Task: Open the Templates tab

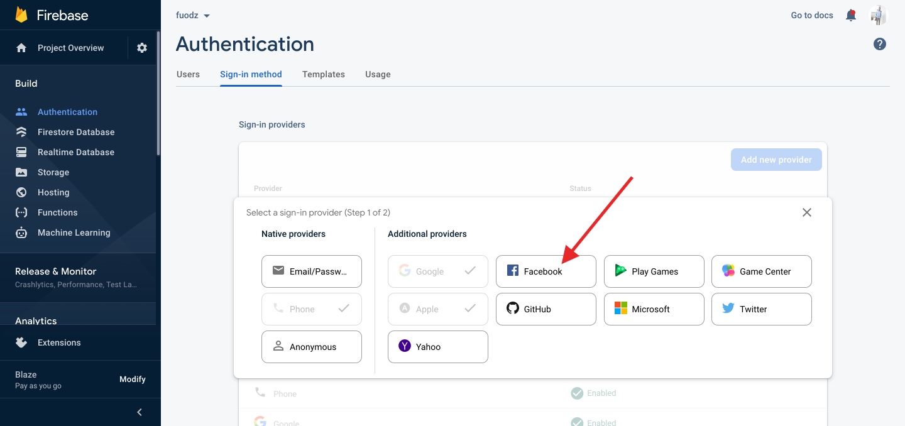Action: (323, 74)
